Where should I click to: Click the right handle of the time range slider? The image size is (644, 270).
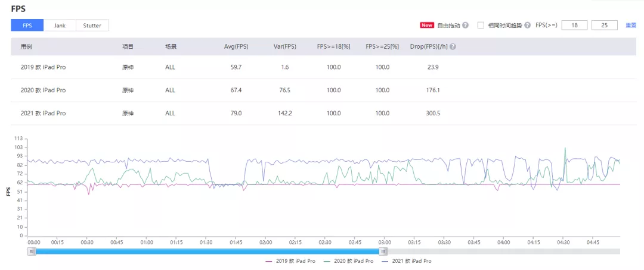383,252
